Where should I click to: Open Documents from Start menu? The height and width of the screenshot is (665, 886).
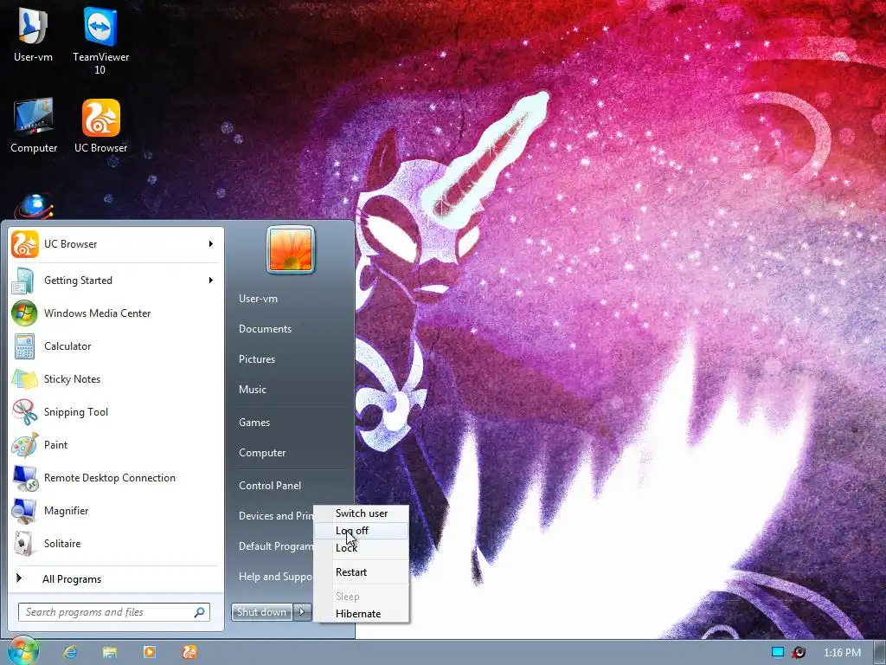tap(265, 329)
